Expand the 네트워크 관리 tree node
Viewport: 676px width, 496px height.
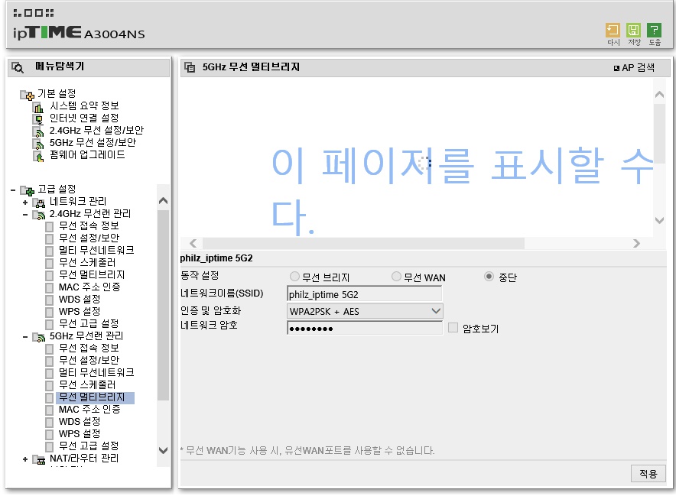[25, 203]
